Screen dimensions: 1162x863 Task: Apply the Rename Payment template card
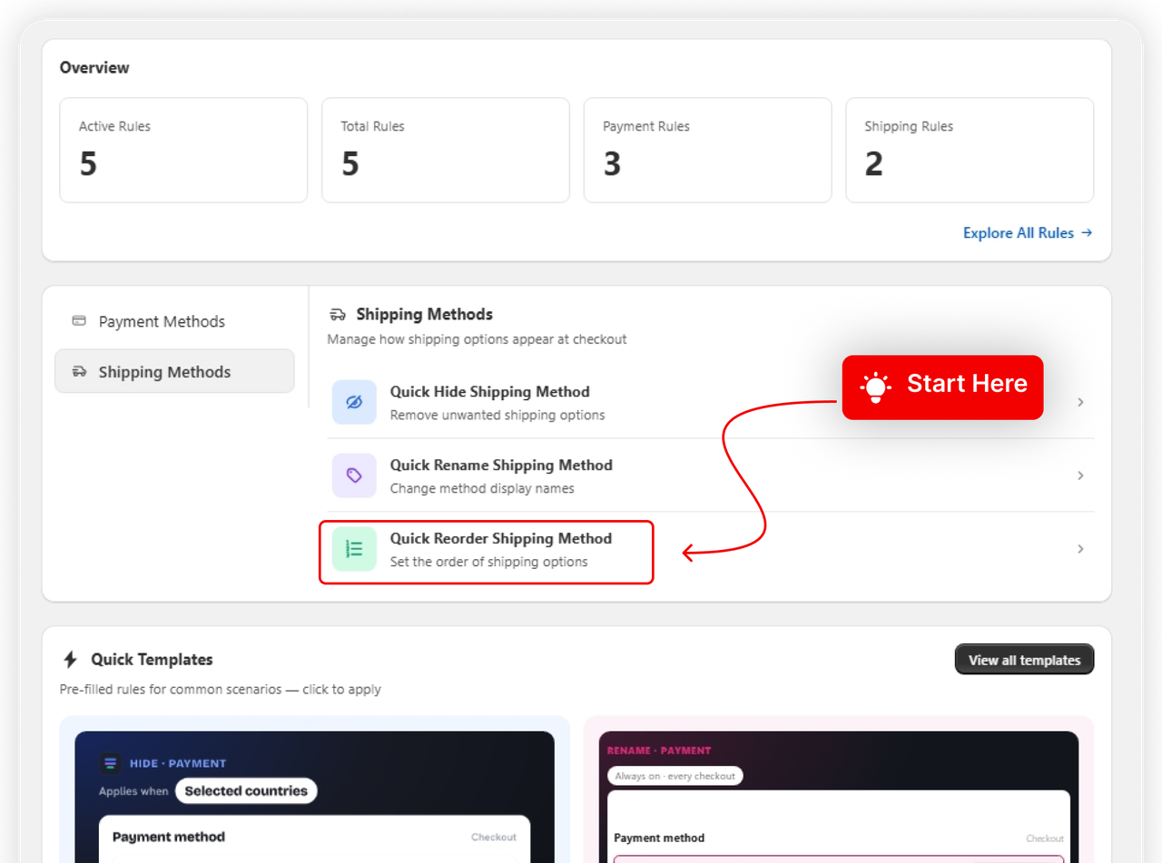839,789
